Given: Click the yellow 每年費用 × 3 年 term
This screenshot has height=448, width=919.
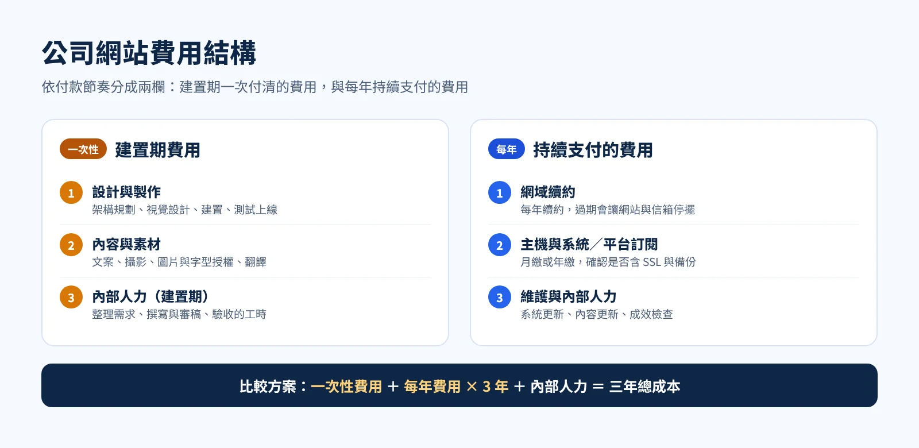Looking at the screenshot, I should (x=457, y=387).
